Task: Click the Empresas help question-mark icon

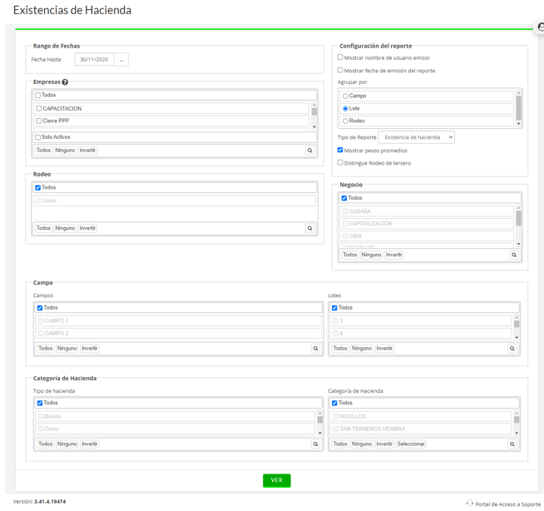Action: [65, 82]
